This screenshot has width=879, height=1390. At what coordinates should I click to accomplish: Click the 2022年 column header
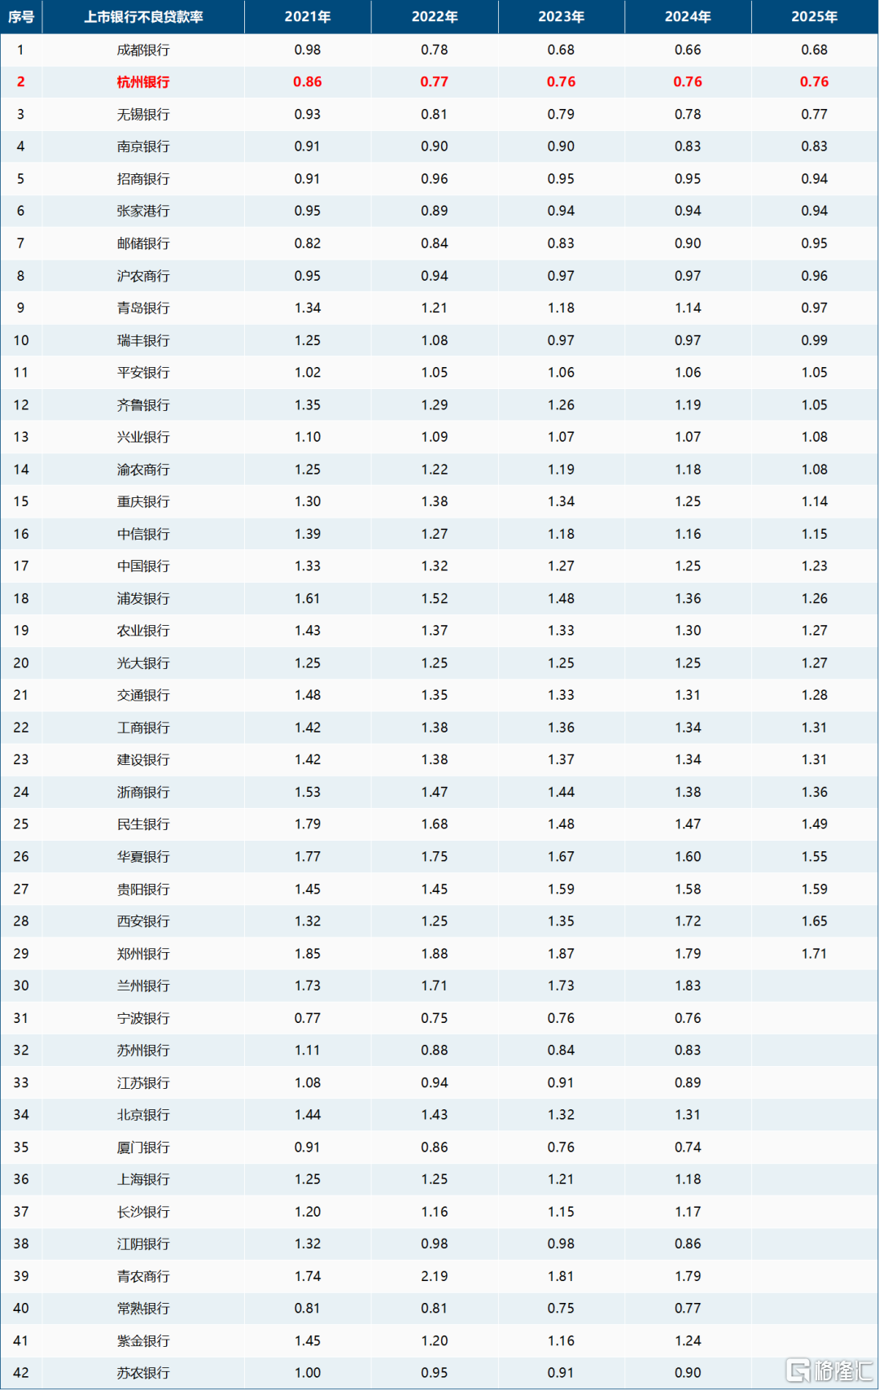[435, 17]
